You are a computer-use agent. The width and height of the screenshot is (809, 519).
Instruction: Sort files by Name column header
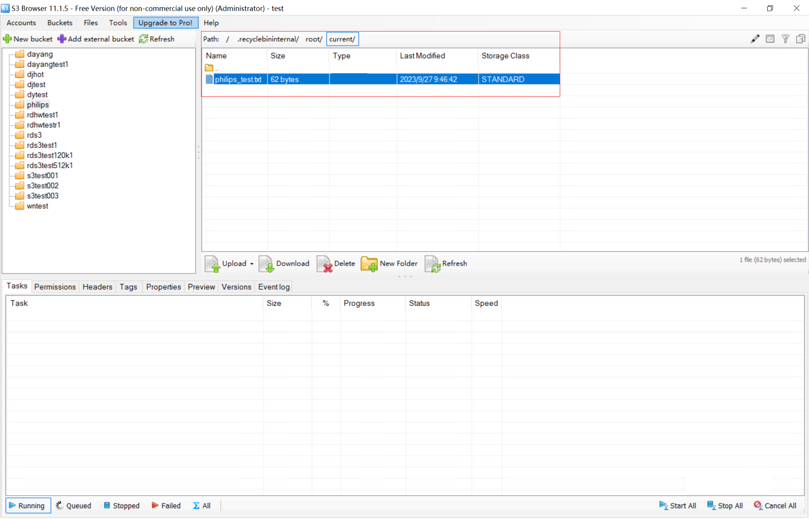[235, 56]
